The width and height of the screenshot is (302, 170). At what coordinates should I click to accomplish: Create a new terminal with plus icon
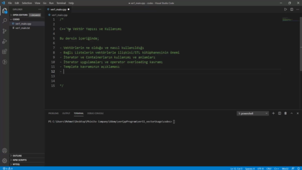273,113
